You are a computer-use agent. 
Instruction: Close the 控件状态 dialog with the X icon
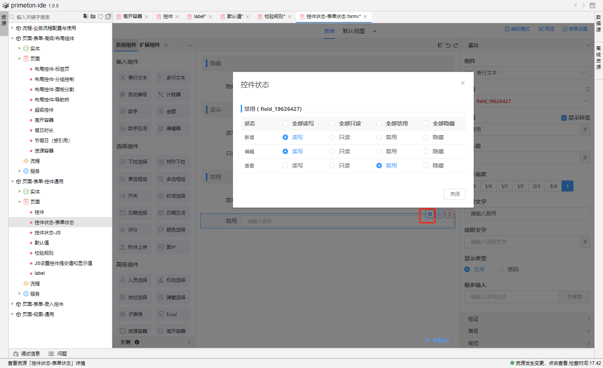[463, 83]
